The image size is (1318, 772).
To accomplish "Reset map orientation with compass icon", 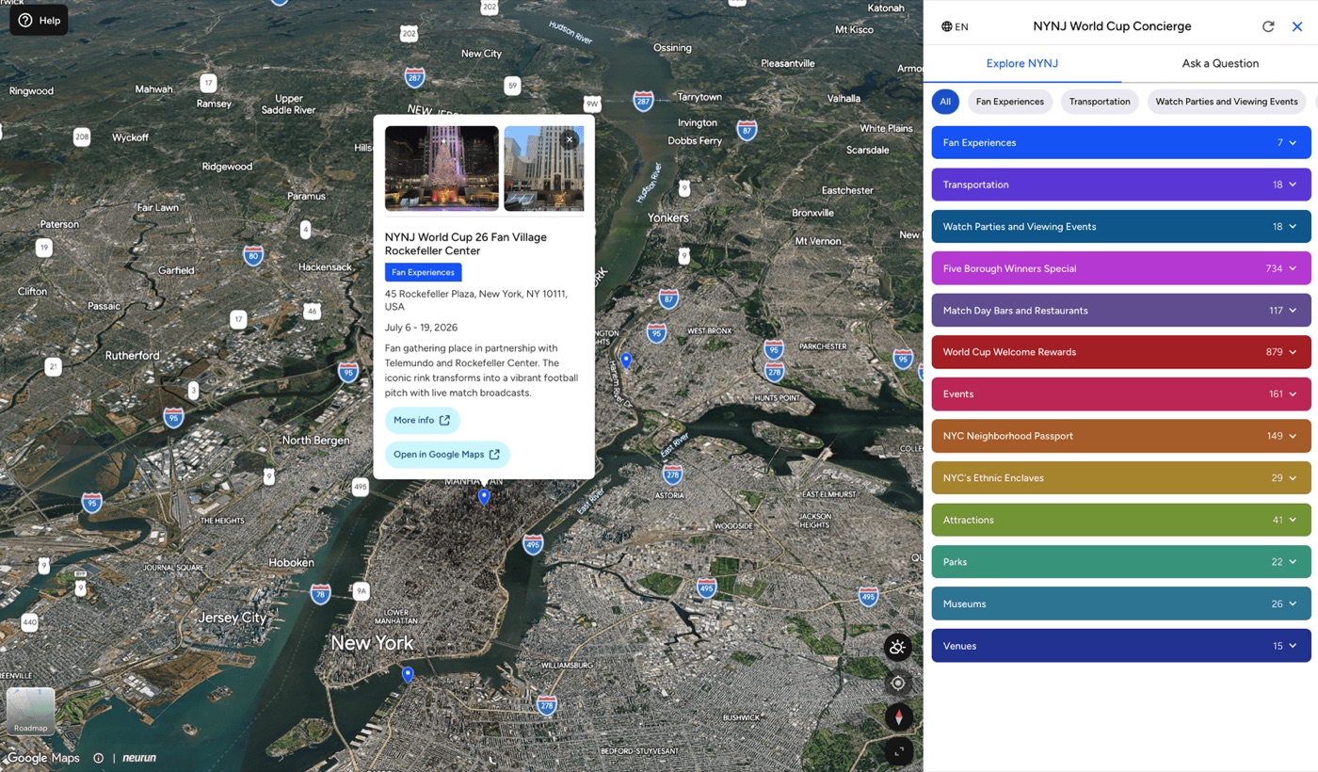I will coord(898,717).
